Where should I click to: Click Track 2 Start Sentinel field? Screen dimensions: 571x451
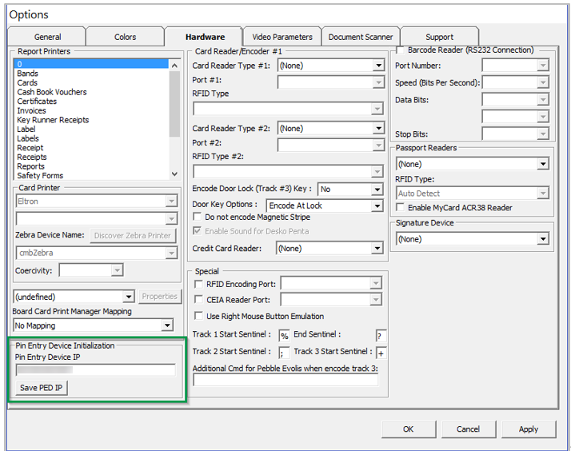pos(285,353)
